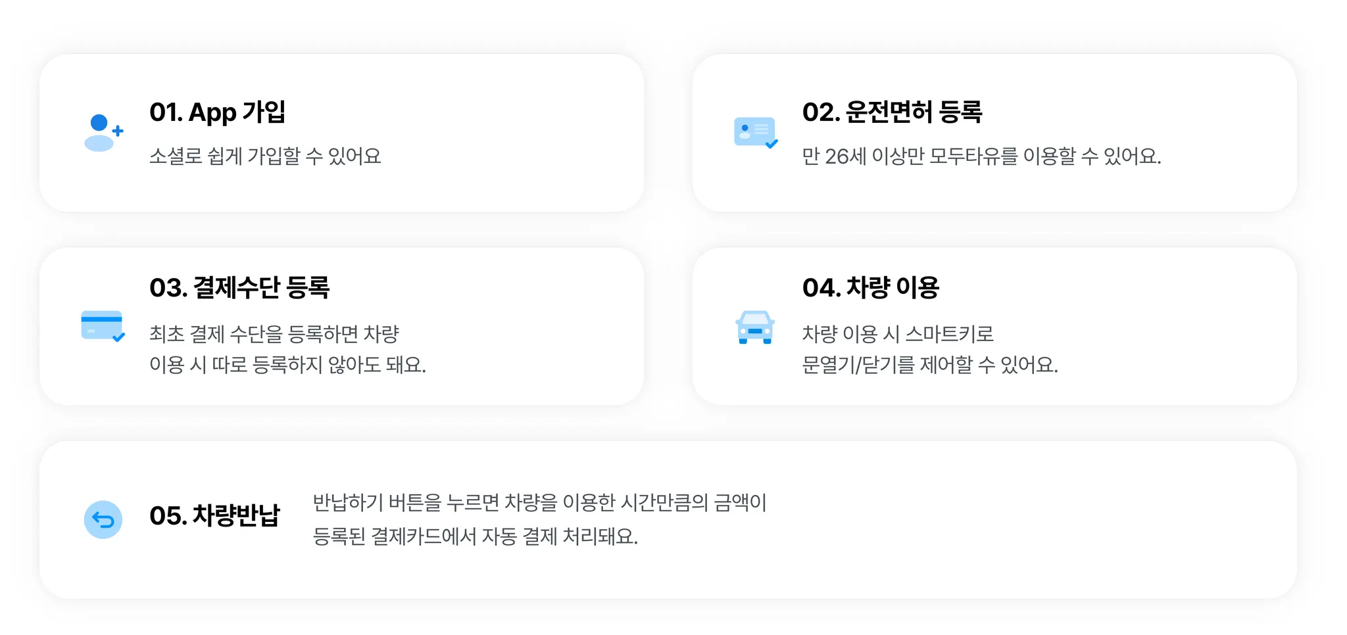Click the 이용 시 따로 등록하지 않아도 돼요 line

pyautogui.click(x=287, y=365)
